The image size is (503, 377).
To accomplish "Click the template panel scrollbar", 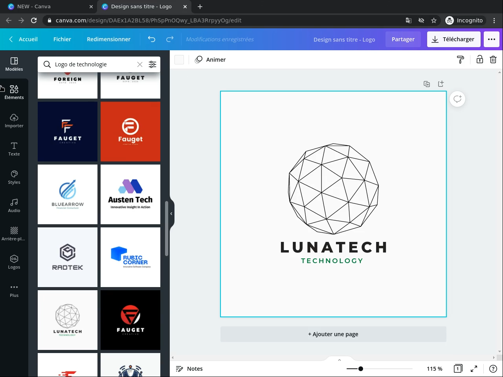I will tap(167, 229).
